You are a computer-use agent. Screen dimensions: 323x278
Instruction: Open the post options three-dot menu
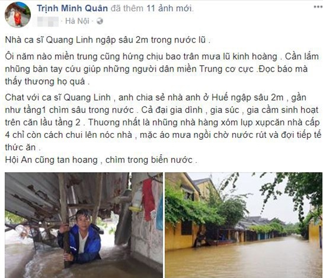click(318, 7)
